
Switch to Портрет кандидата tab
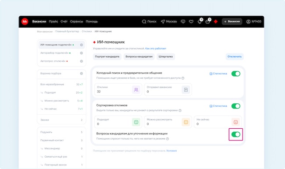click(107, 56)
